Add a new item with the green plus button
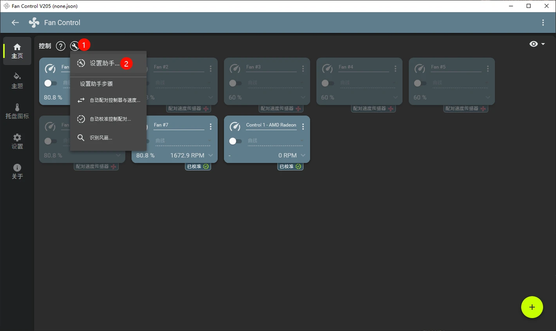The height and width of the screenshot is (331, 556). (532, 307)
